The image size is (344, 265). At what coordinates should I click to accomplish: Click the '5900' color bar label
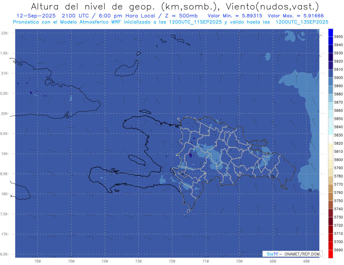point(338,78)
